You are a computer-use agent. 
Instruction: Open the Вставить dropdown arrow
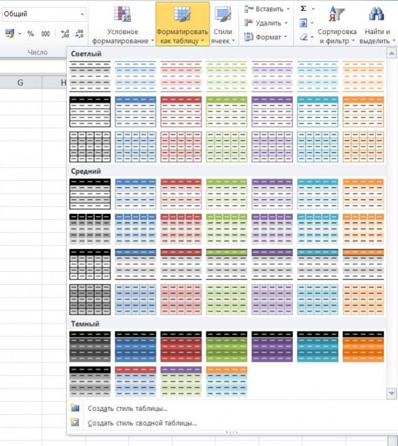tap(288, 9)
